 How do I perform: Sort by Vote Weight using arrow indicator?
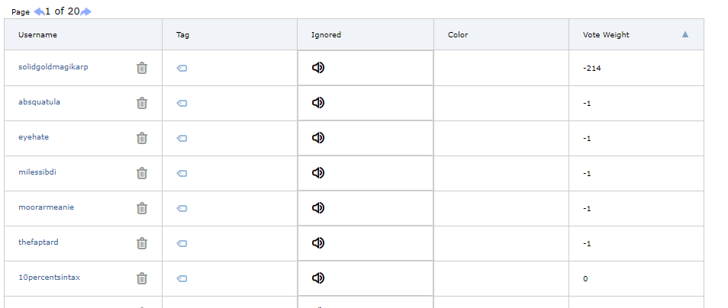(x=685, y=34)
